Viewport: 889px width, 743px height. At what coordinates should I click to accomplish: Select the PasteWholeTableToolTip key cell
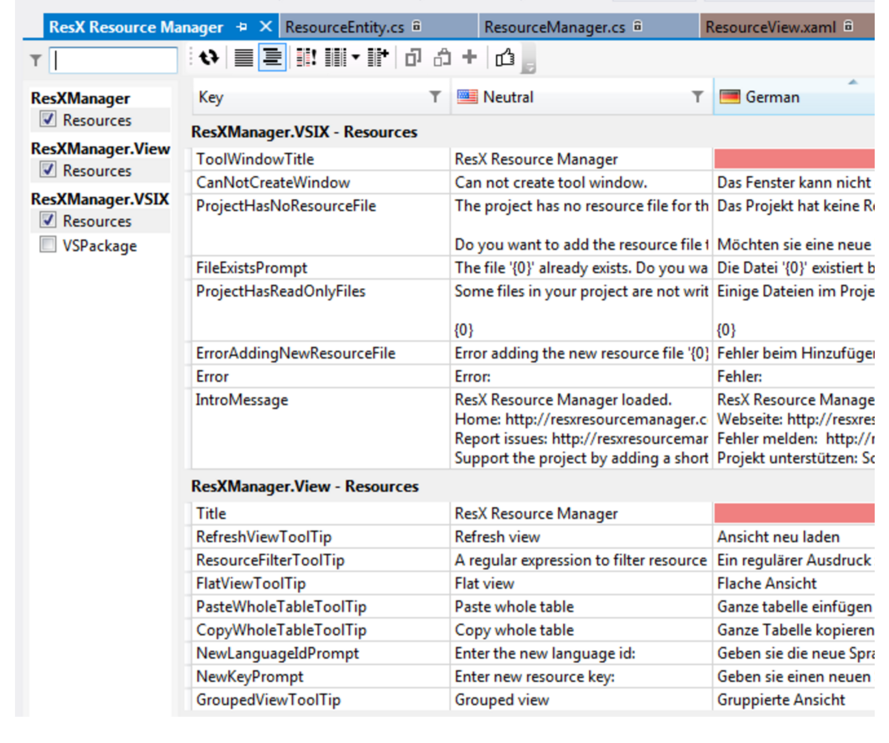pos(320,606)
